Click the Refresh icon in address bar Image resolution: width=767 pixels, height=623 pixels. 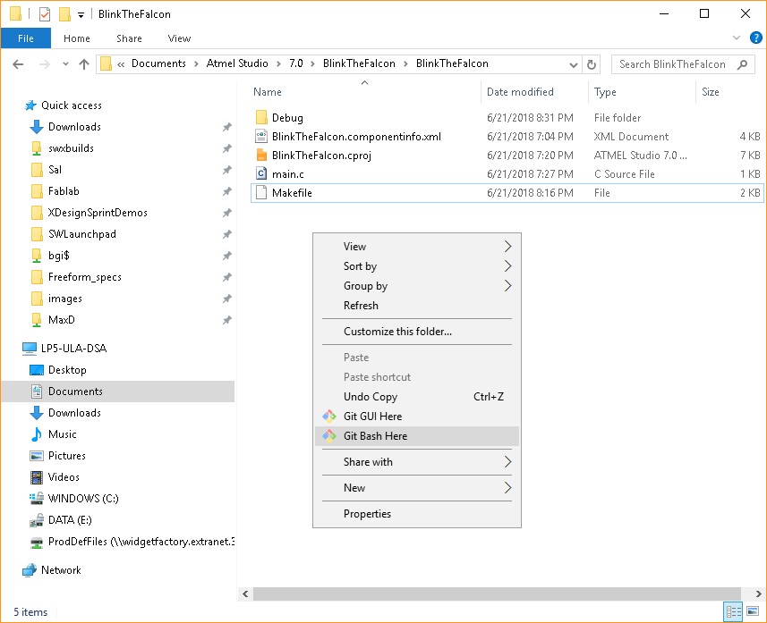591,64
